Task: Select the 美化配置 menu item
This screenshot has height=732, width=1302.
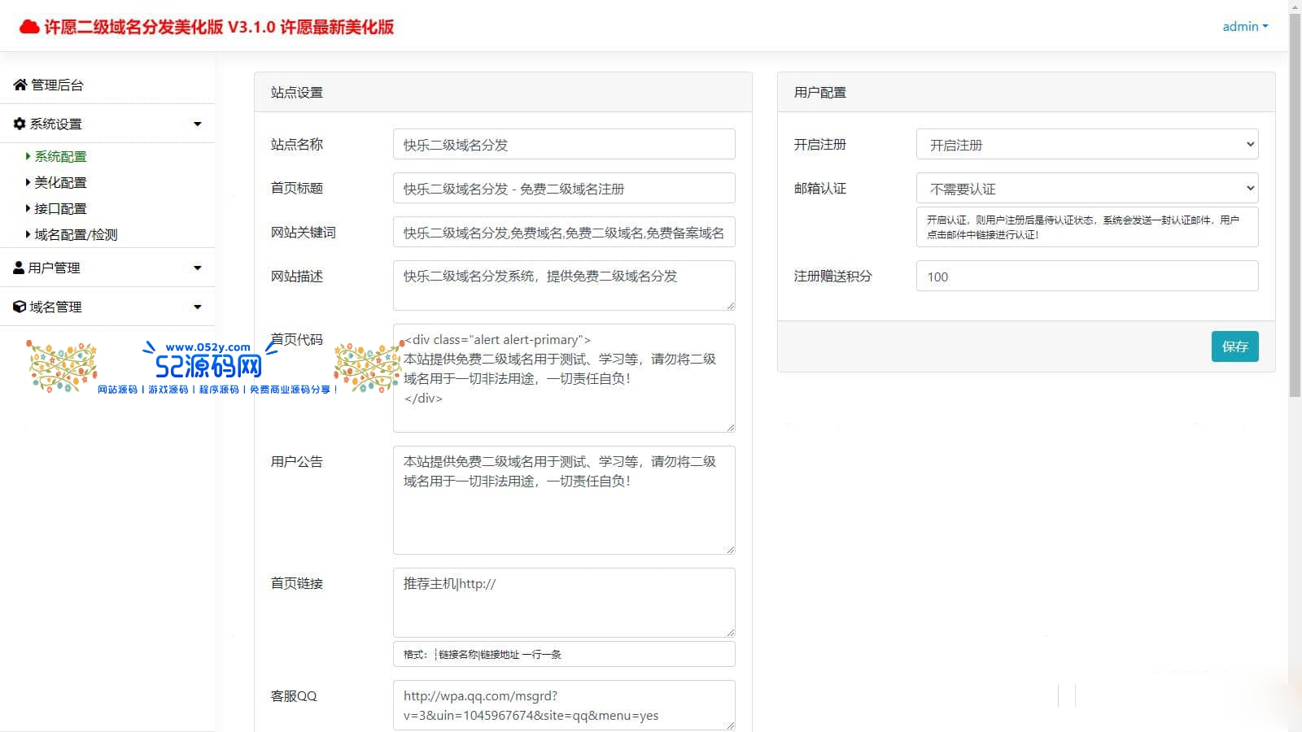Action: (x=58, y=182)
